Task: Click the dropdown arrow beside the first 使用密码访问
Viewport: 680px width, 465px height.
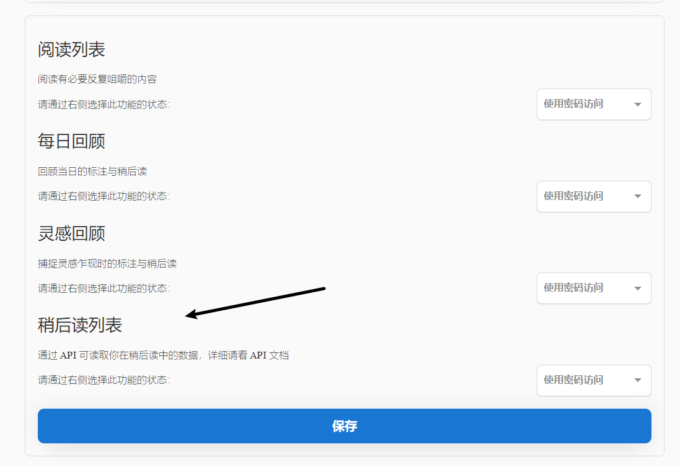Action: click(637, 104)
